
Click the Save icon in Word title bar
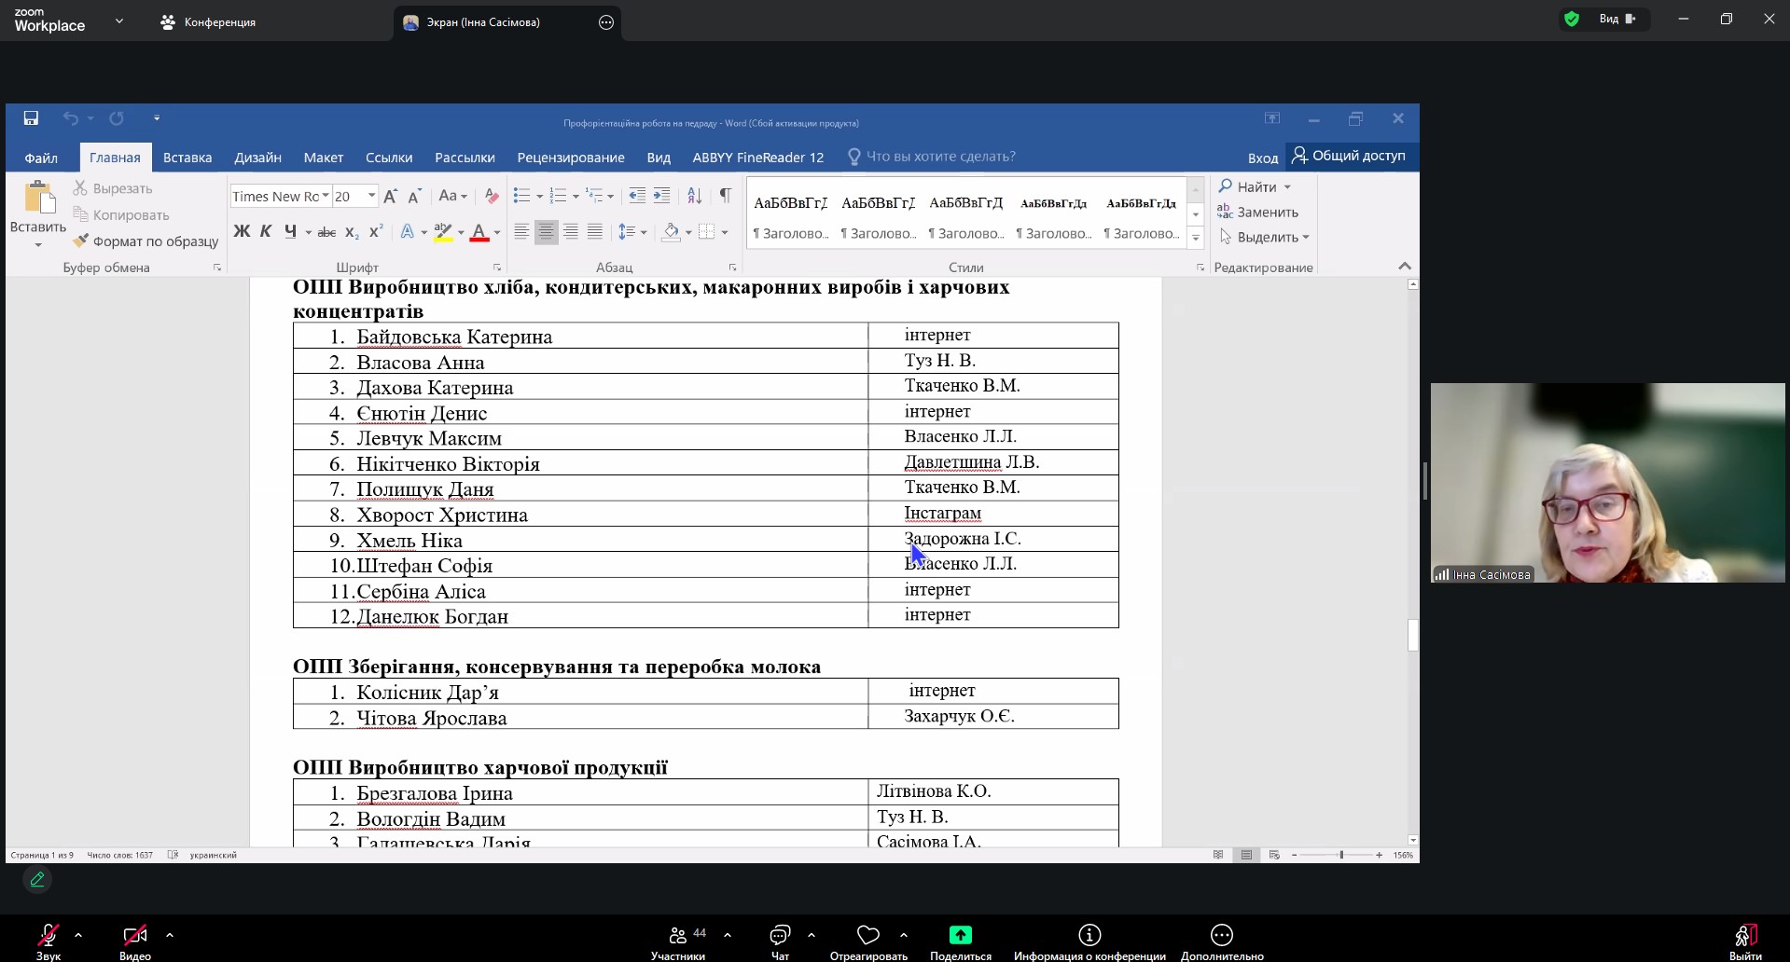[31, 118]
